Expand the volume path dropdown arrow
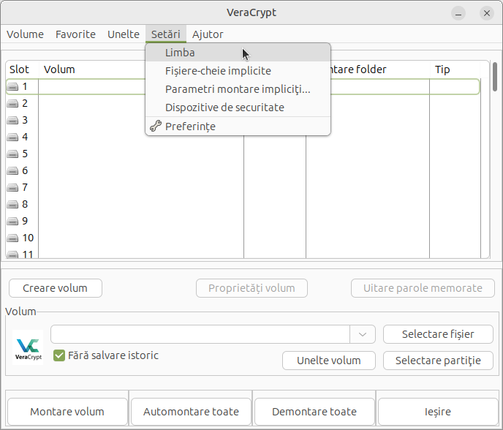This screenshot has height=430, width=503. 363,334
